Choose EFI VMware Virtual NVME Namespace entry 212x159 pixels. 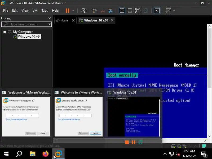[x=152, y=85]
